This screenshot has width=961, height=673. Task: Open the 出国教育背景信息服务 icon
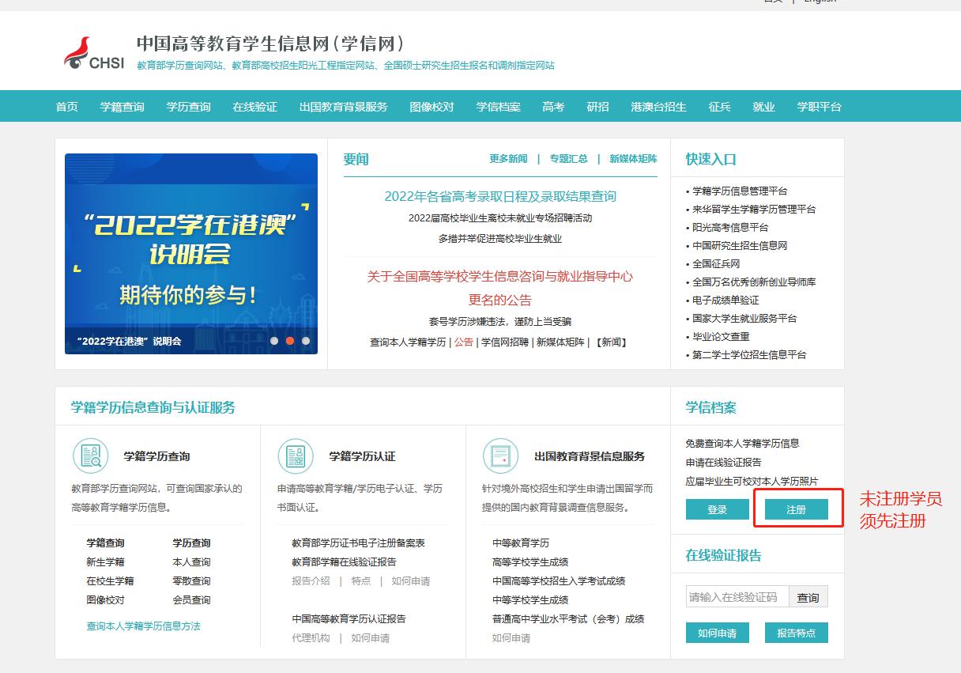tap(500, 456)
